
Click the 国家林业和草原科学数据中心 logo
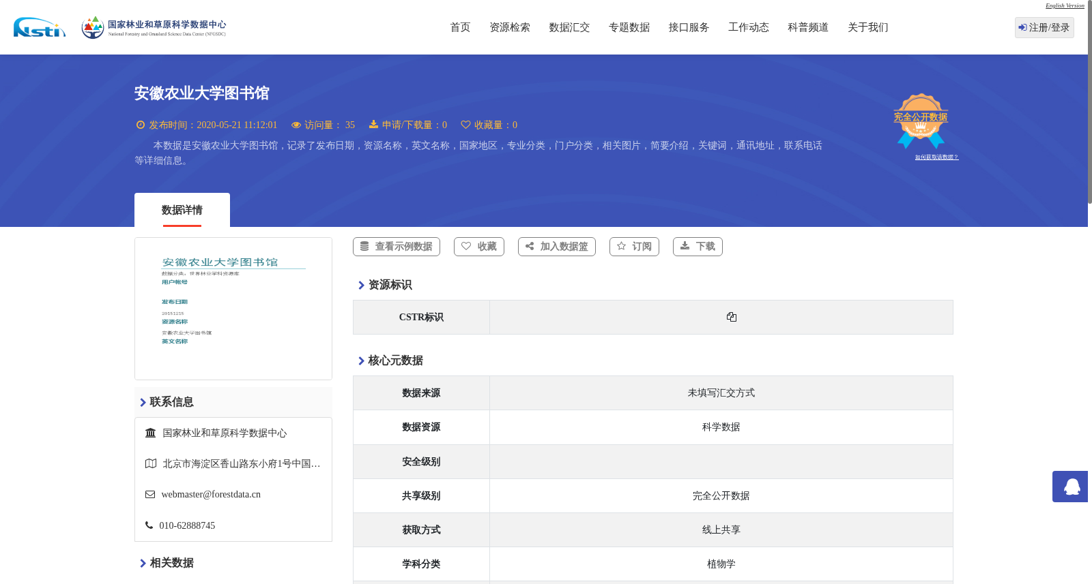tap(154, 27)
